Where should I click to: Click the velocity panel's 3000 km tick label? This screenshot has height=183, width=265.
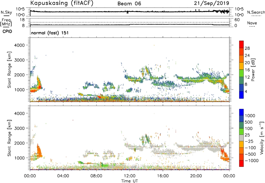coord(20,128)
